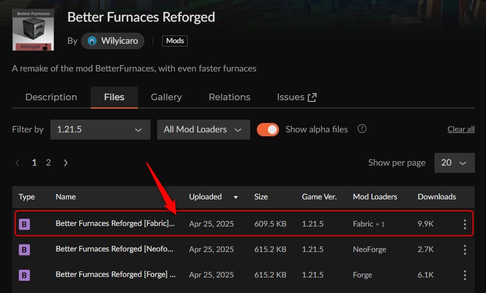Open the Better Furnaces Reforged mod thumbnail
Image resolution: width=486 pixels, height=293 pixels.
pyautogui.click(x=33, y=30)
